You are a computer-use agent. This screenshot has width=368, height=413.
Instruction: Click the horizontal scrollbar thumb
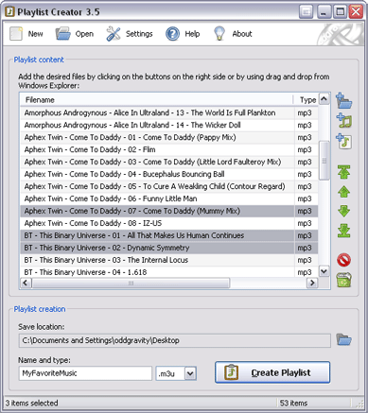pyautogui.click(x=131, y=283)
